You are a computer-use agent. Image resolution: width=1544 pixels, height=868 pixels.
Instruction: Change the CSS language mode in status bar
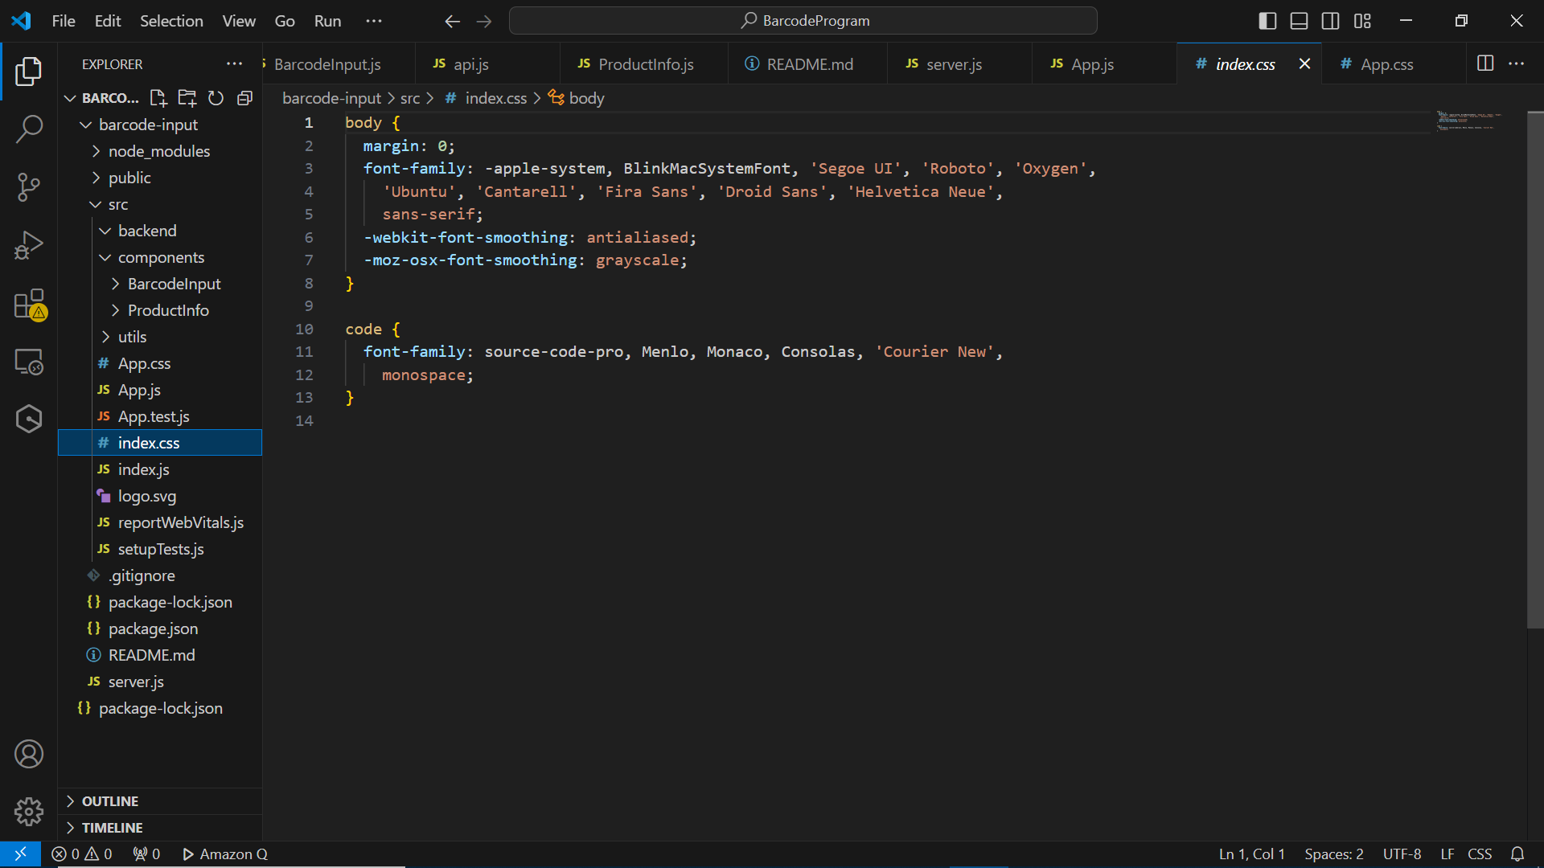point(1480,854)
